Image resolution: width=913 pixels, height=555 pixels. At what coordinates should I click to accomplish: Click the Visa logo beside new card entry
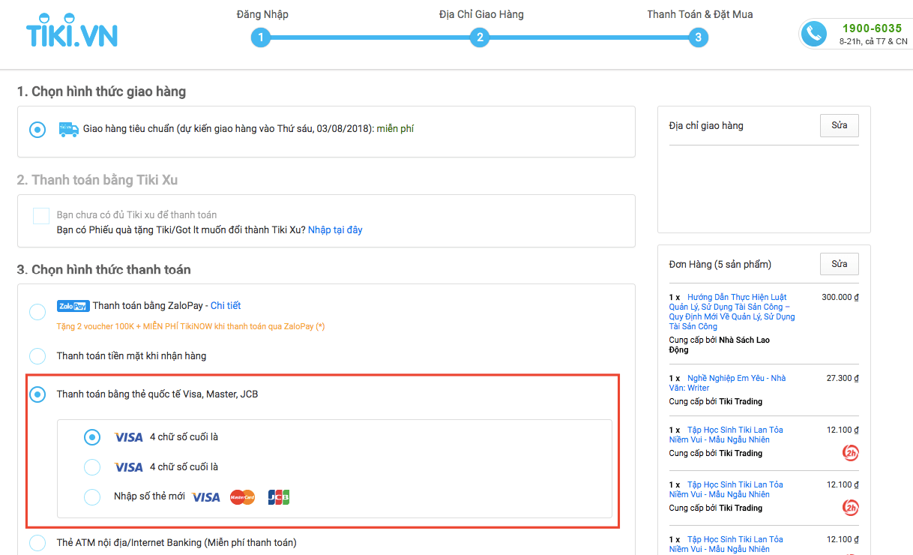coord(206,497)
